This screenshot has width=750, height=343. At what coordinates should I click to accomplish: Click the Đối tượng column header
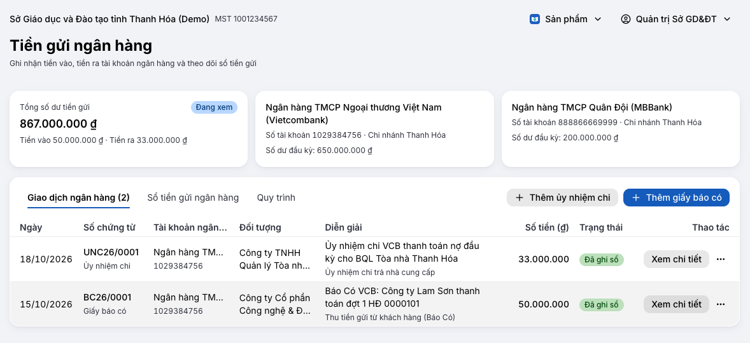click(260, 227)
